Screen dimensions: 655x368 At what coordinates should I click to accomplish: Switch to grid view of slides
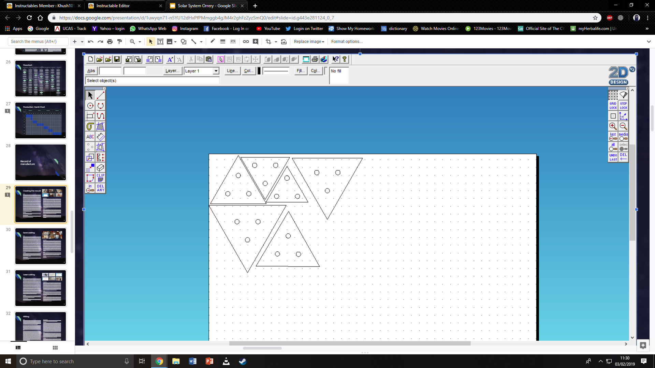click(55, 348)
